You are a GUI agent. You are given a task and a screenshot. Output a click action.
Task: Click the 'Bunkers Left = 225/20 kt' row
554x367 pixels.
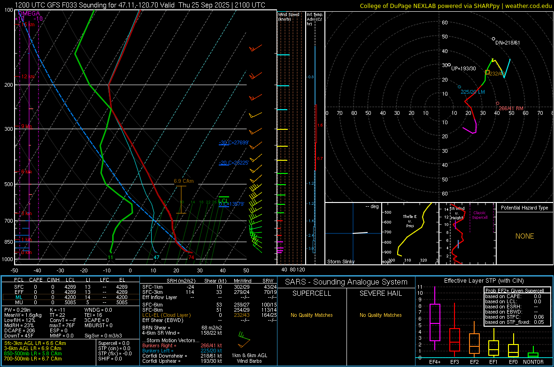click(182, 351)
